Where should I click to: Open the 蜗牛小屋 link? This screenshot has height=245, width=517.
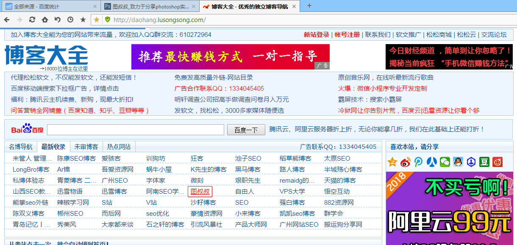[159, 170]
